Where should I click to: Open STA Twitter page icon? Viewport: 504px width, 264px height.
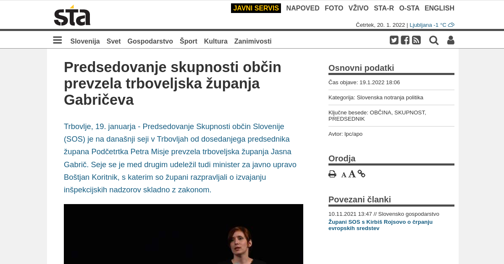394,40
